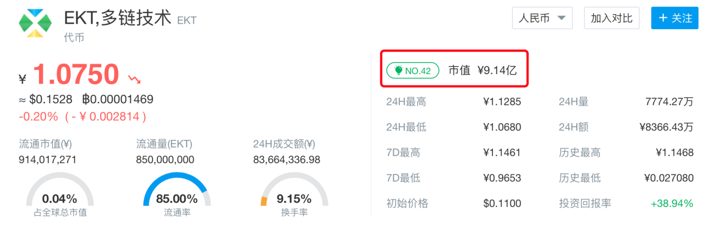Click the lightbulb NO.42 rank badge
712x229 pixels.
tap(413, 70)
